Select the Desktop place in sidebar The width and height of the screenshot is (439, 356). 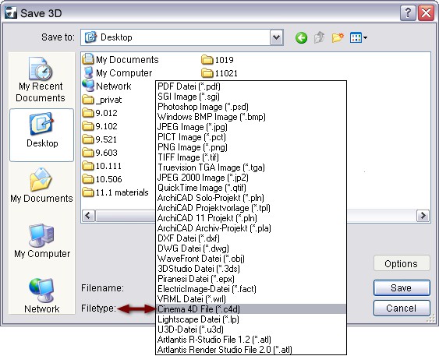pos(41,135)
